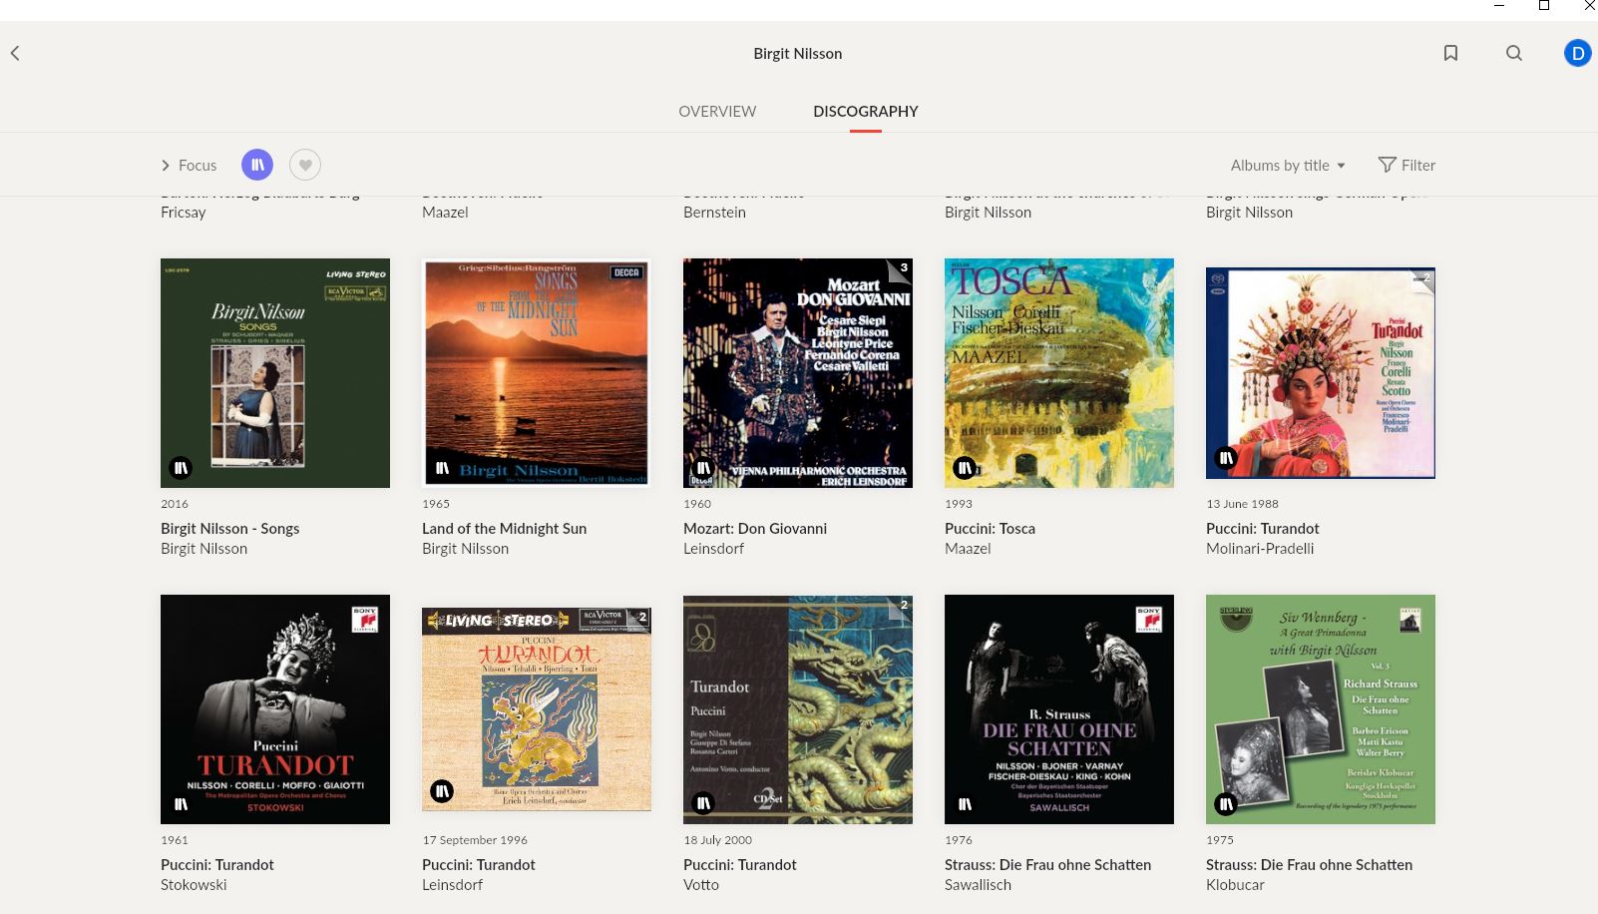Click Birgit Nilsson under Birgit Nilsson - Songs
This screenshot has height=914, width=1598.
pos(203,548)
